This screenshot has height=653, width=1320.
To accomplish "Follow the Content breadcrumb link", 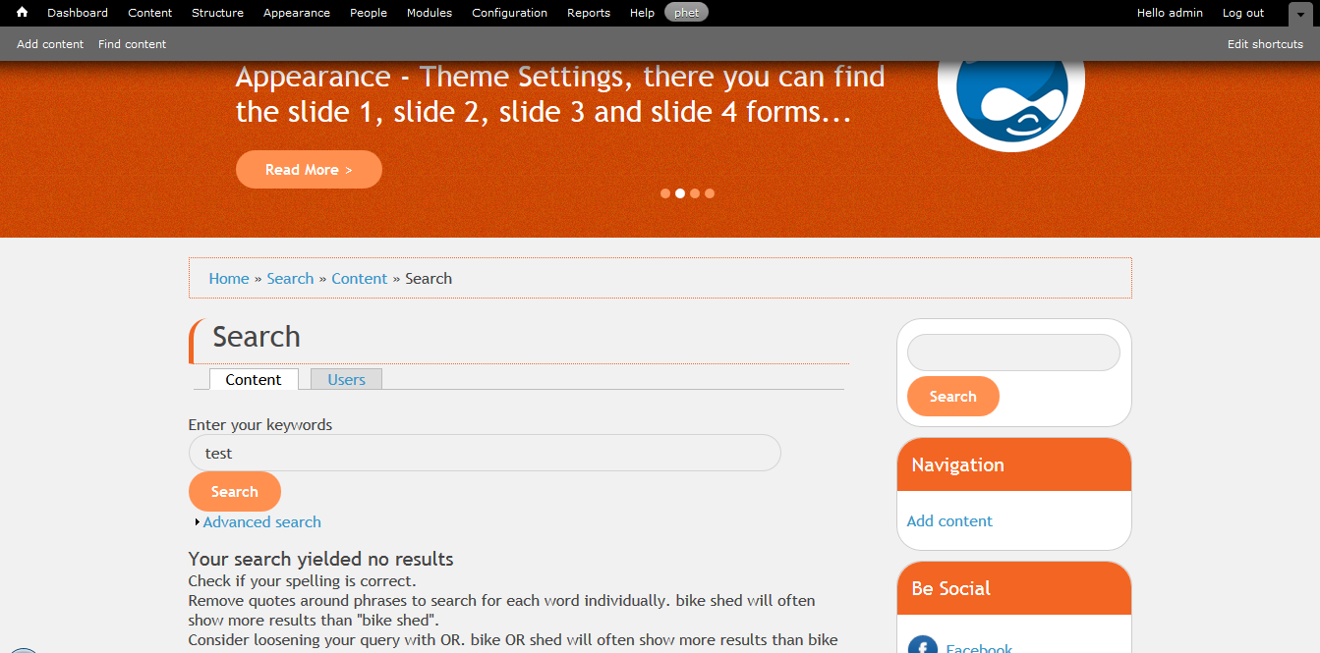I will pos(360,279).
